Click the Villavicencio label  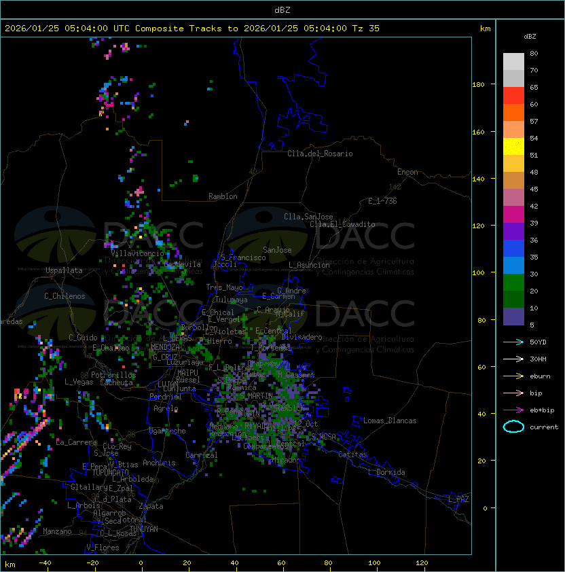click(137, 253)
